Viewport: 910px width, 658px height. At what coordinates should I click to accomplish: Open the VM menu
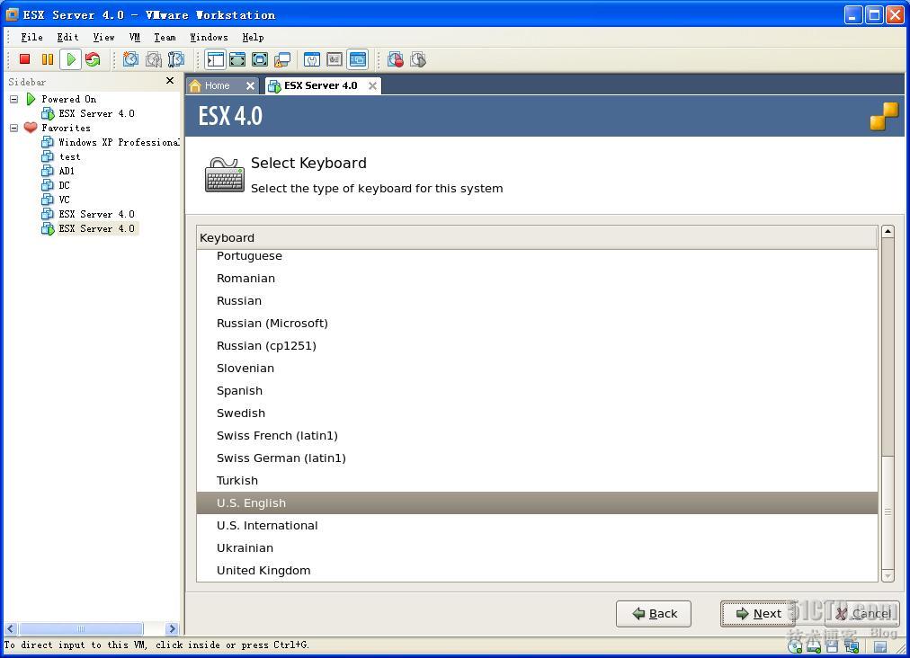click(x=135, y=37)
